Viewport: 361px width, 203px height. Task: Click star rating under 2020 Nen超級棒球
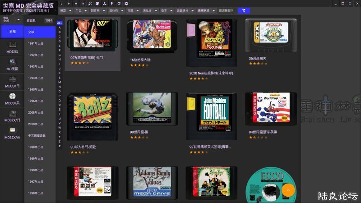coord(199,78)
